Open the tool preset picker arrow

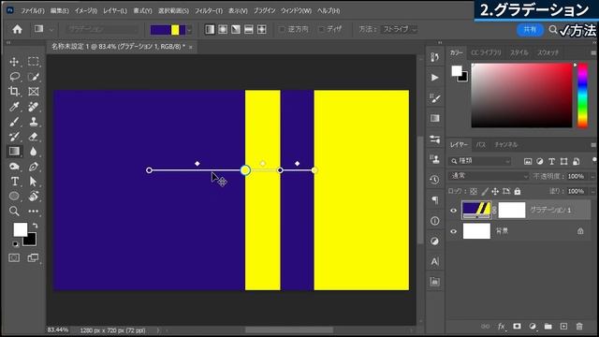pos(51,29)
